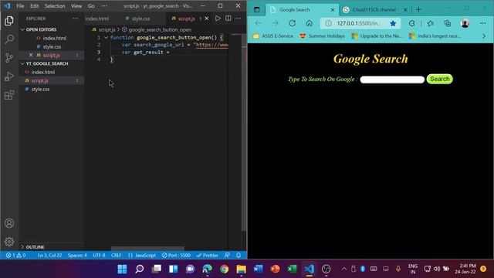Open the Manage gear in VS Code
The height and width of the screenshot is (278, 494).
(x=9, y=242)
